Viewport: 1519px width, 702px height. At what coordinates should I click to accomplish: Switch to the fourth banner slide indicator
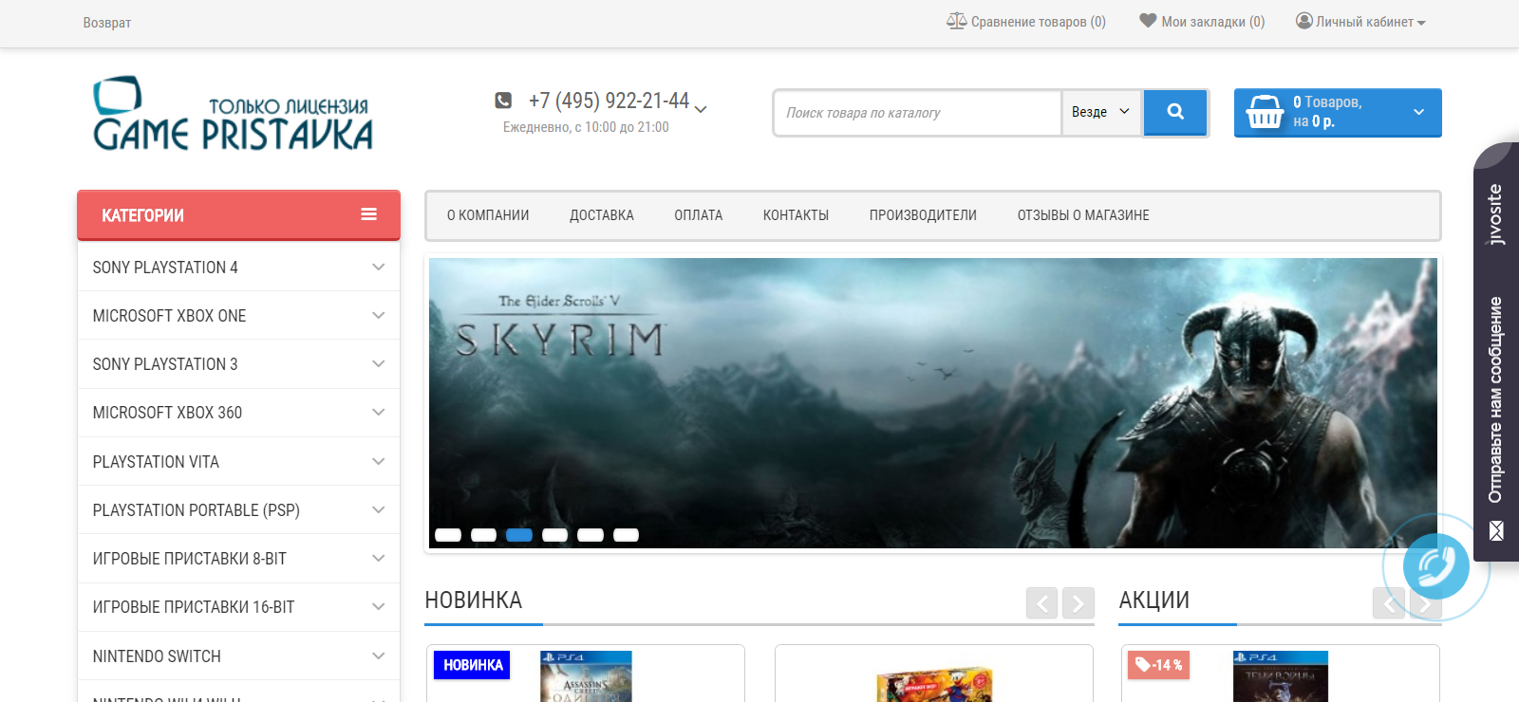coord(554,535)
